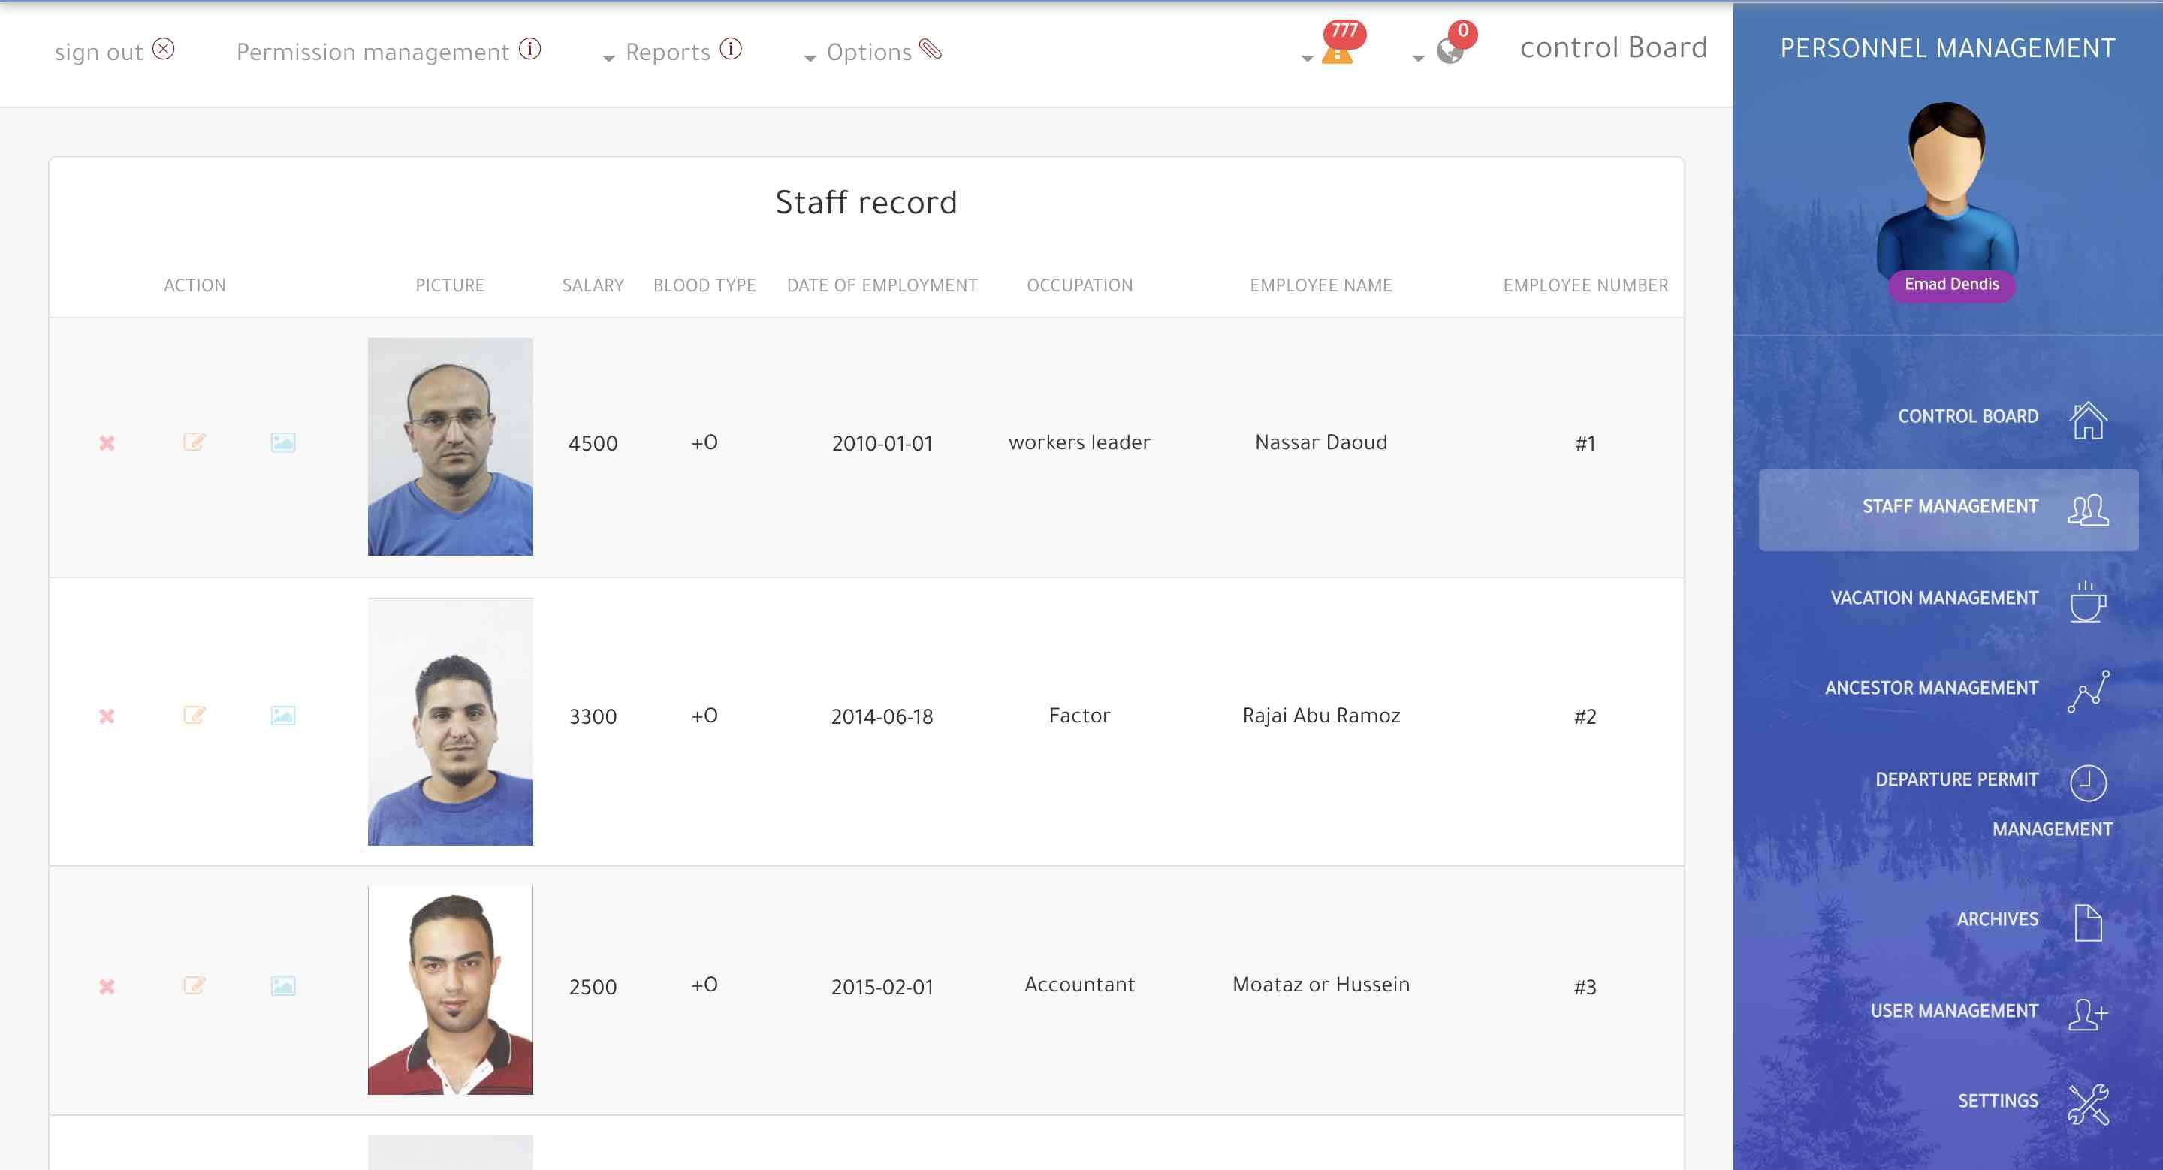Viewport: 2163px width, 1170px height.
Task: Click the control Board header link
Action: [1613, 48]
